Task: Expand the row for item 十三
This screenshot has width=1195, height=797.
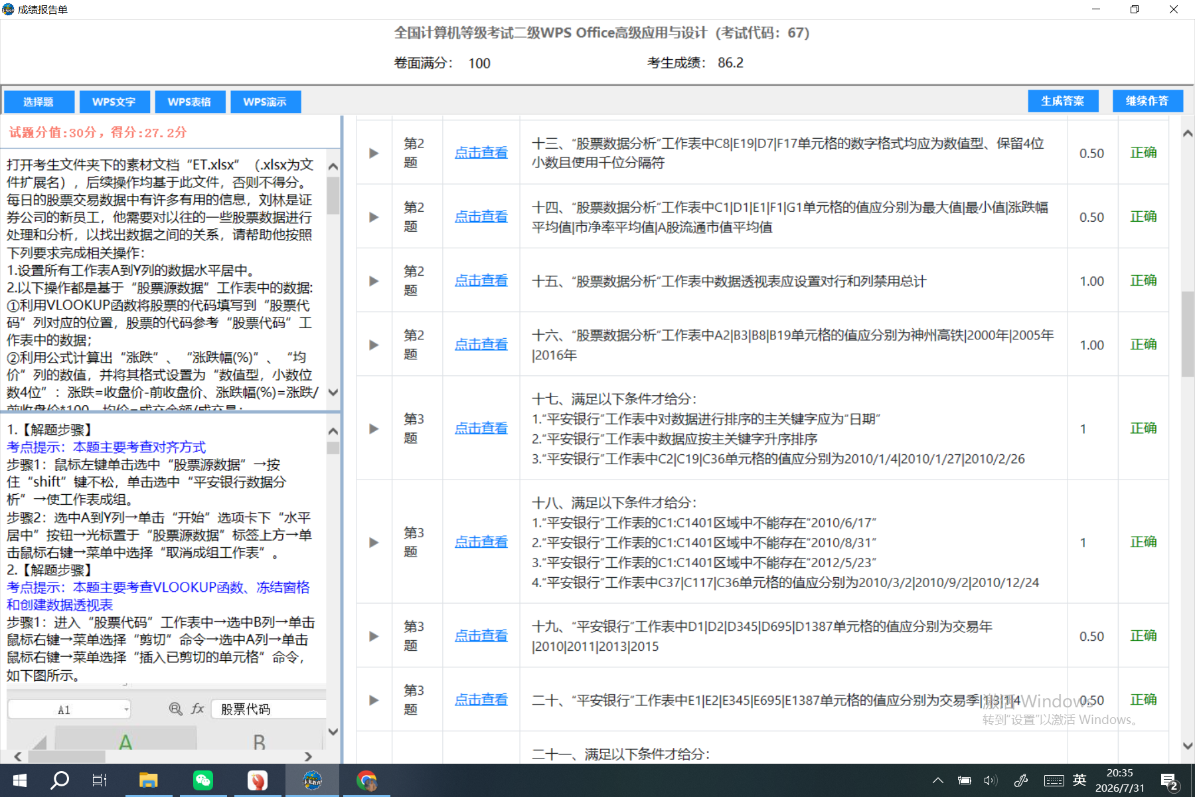Action: pos(374,153)
